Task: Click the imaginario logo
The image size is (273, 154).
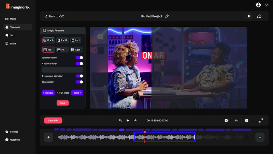Action: click(x=18, y=6)
